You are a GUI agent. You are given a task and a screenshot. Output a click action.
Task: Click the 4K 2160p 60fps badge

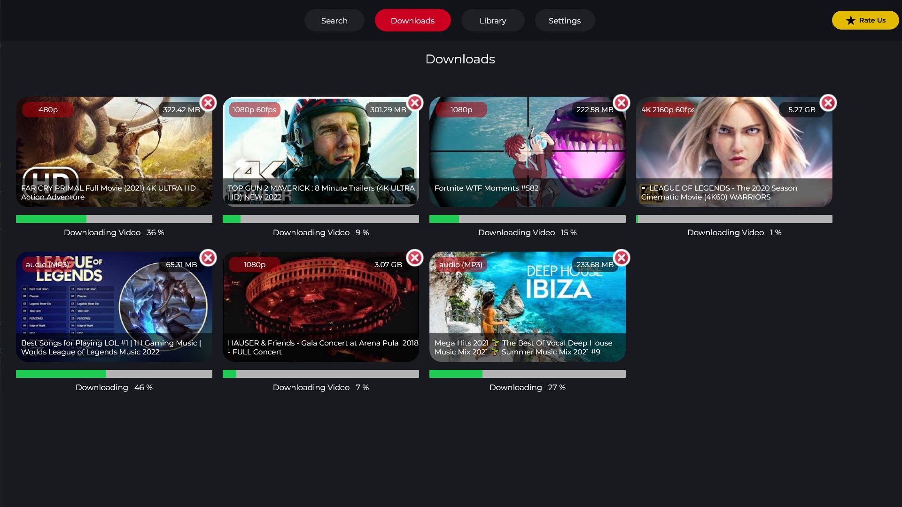pos(667,109)
